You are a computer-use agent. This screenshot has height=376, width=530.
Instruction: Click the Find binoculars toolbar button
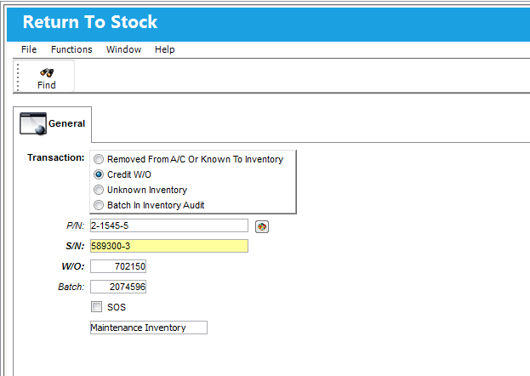(x=47, y=77)
